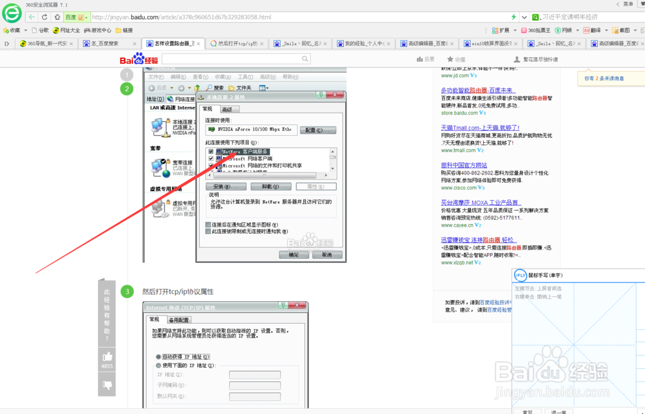Click the handwriting drawing grid area
This screenshot has width=645, height=414.
pos(573,345)
